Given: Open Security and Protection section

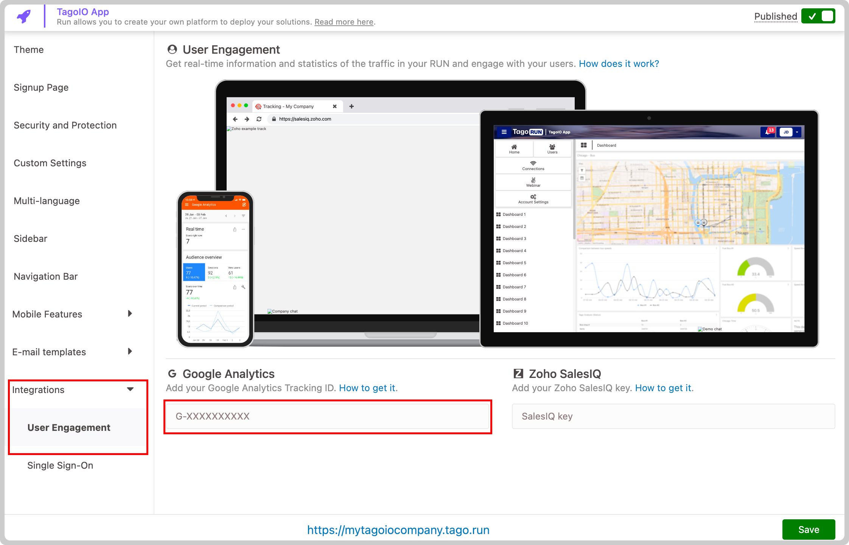Looking at the screenshot, I should [x=65, y=125].
